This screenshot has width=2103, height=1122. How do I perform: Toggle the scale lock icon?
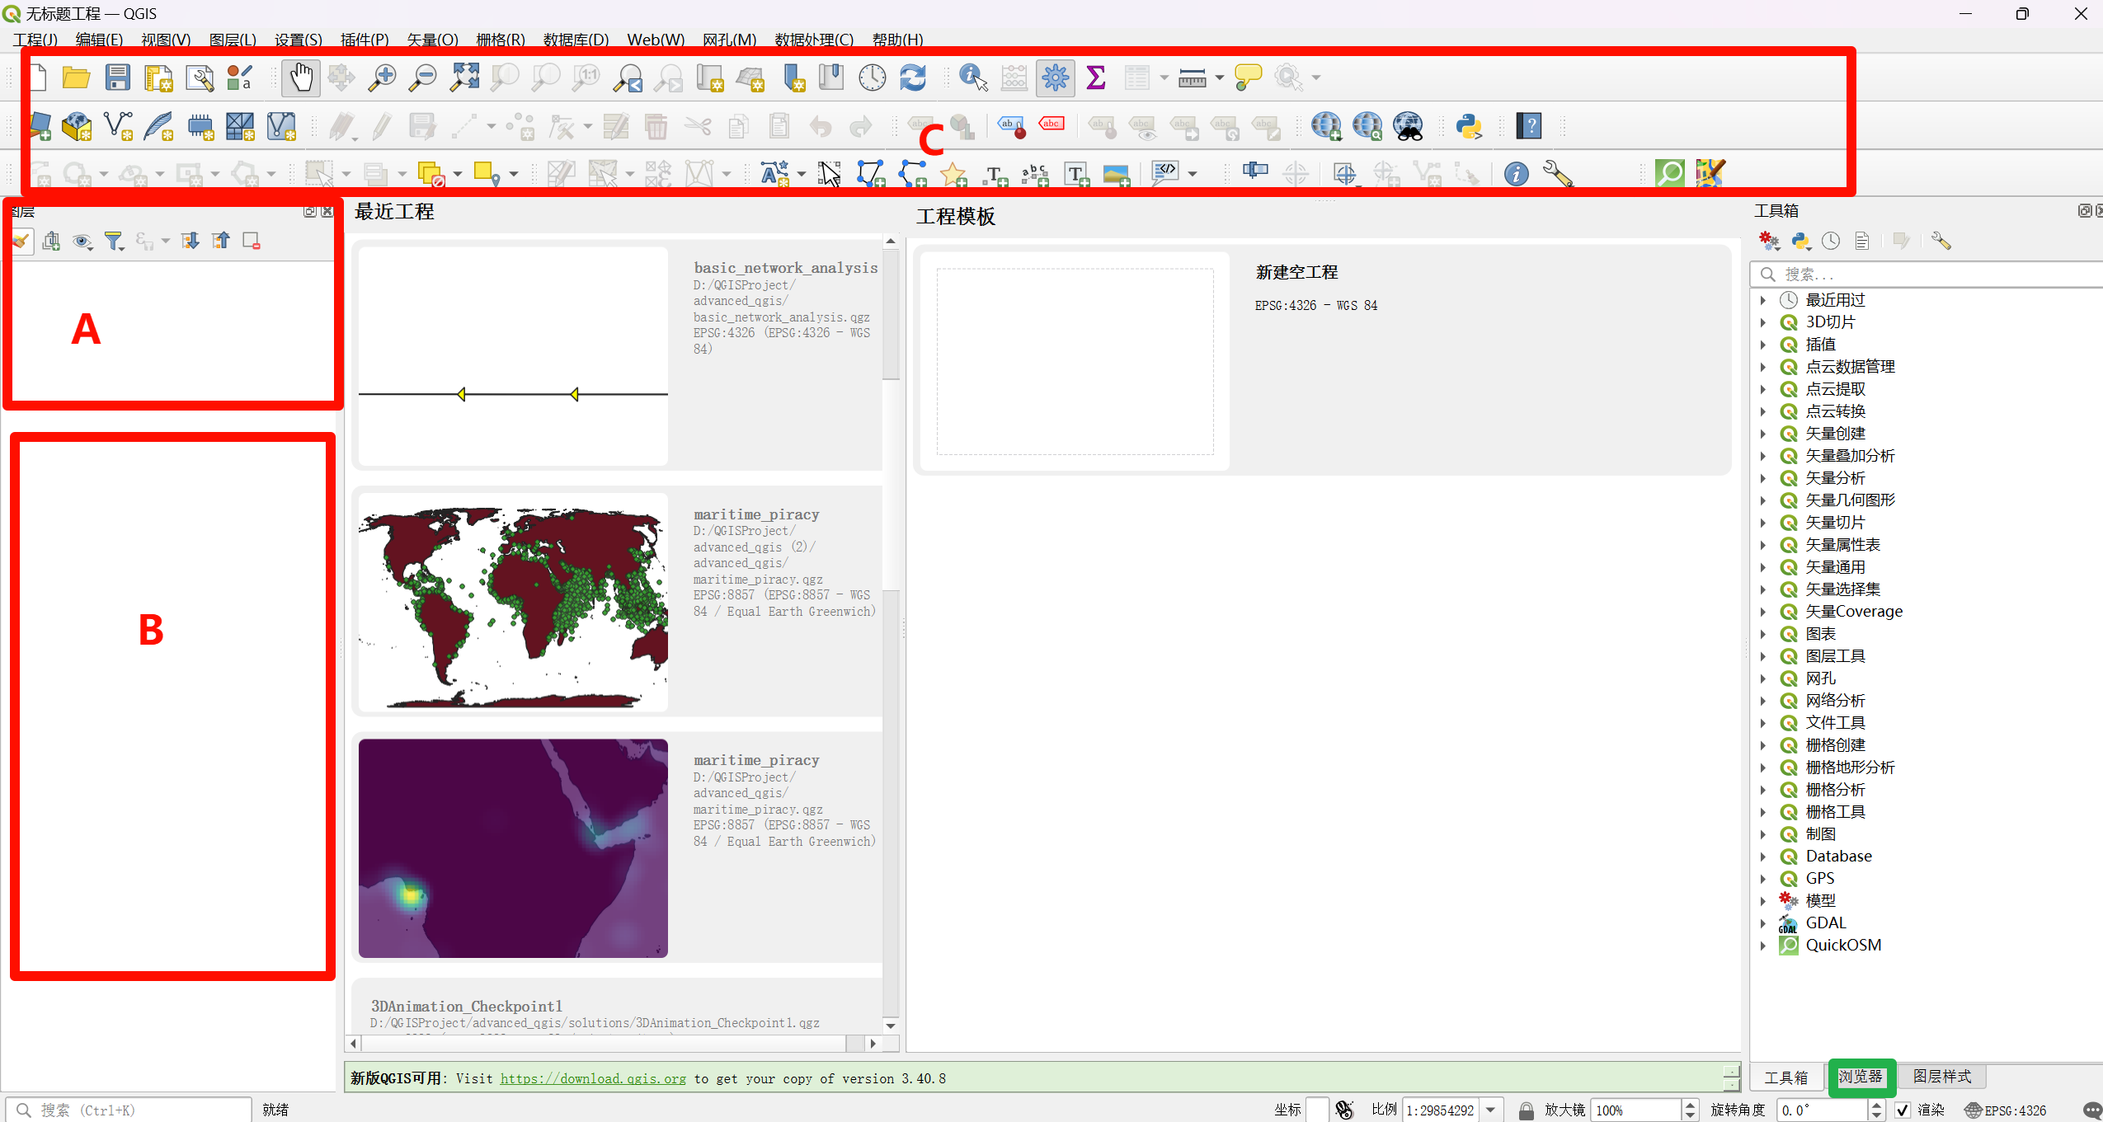1526,1110
